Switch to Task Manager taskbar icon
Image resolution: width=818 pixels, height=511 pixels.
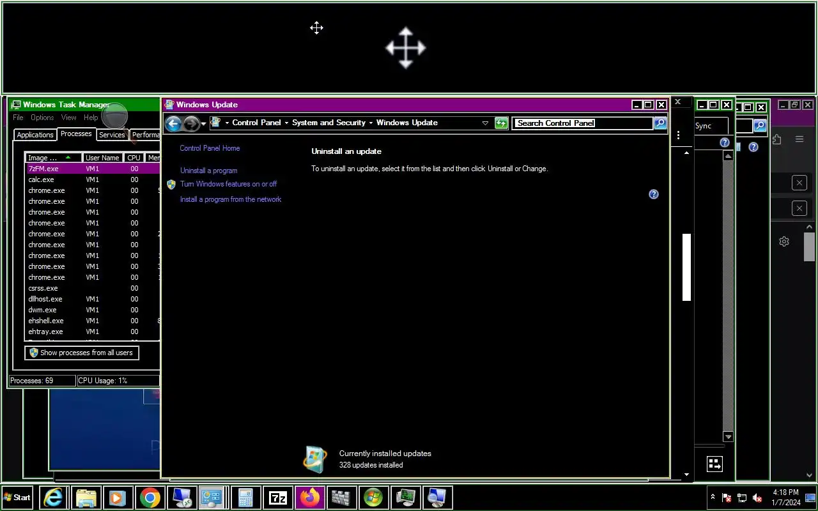tap(405, 498)
